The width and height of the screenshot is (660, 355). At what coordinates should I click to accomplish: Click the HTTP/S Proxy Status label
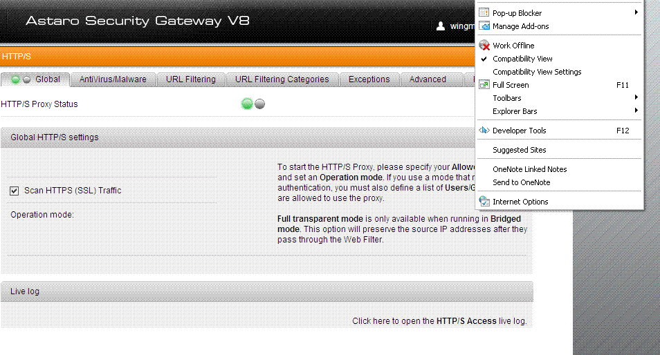tap(39, 104)
